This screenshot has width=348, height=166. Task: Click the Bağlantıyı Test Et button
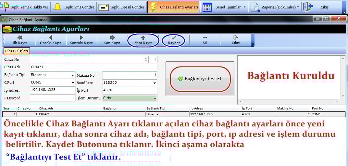pos(200,79)
